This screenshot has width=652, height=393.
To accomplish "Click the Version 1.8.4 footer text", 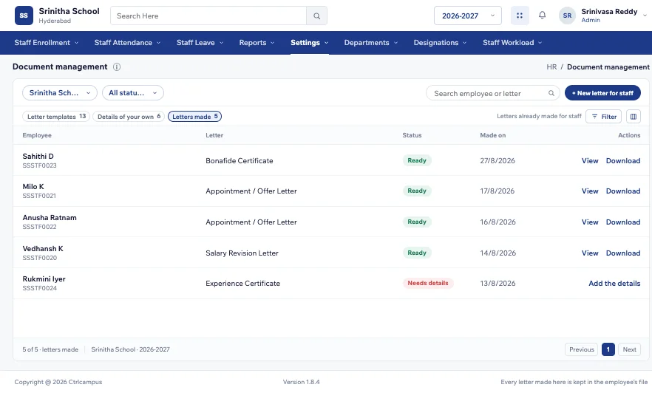I will click(301, 382).
